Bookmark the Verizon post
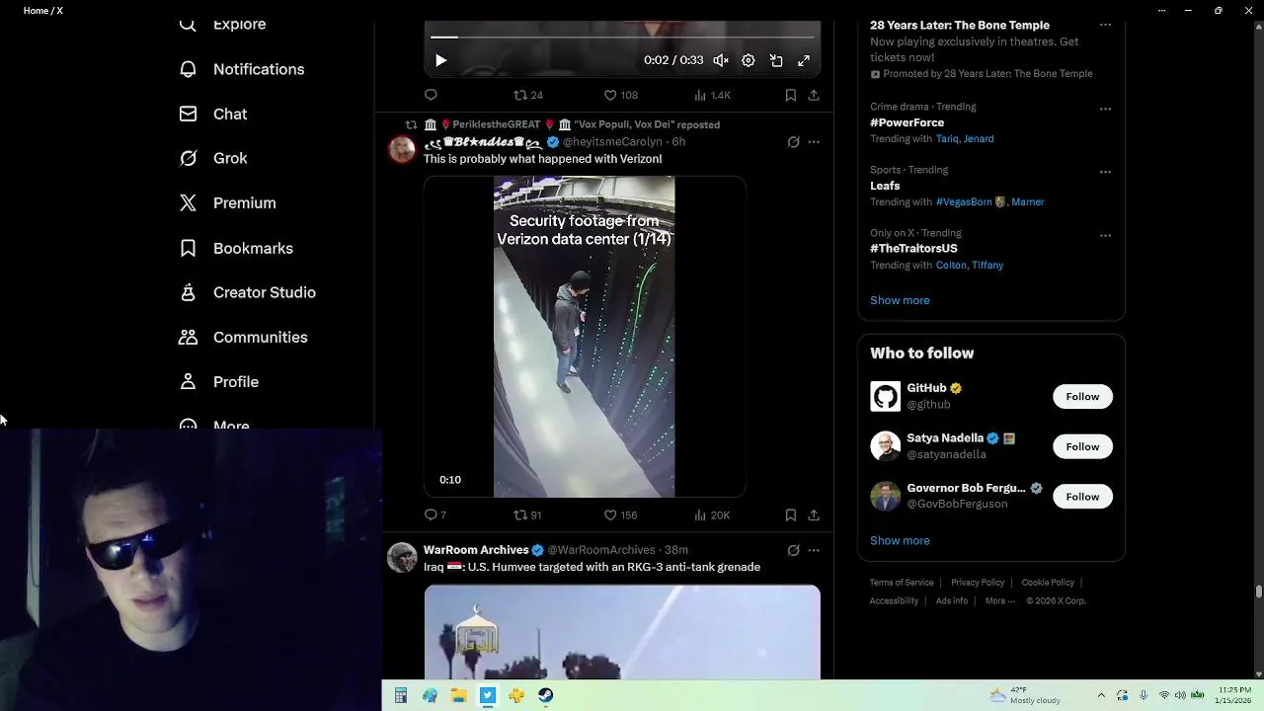Screen dimensions: 1264x711 click(x=790, y=514)
